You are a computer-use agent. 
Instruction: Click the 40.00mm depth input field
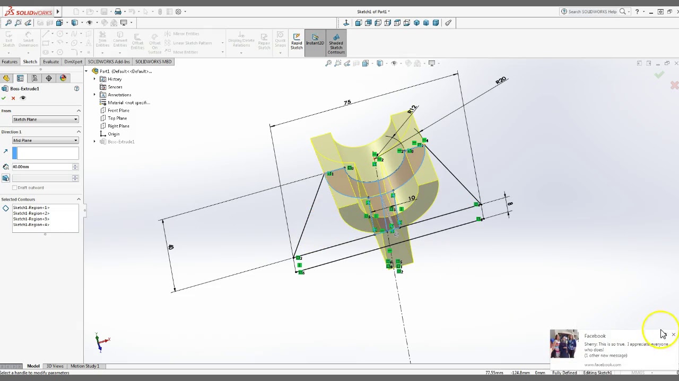42,167
